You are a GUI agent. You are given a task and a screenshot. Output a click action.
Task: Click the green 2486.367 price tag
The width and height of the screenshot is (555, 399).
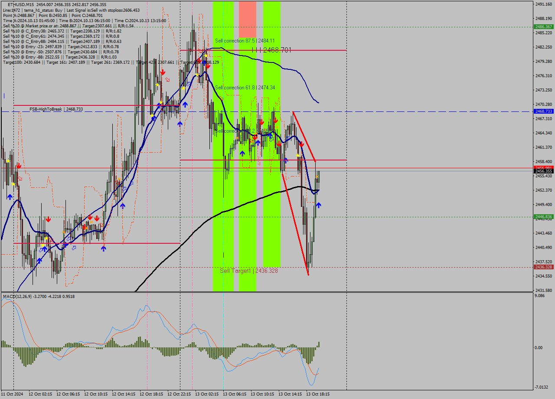point(544,27)
